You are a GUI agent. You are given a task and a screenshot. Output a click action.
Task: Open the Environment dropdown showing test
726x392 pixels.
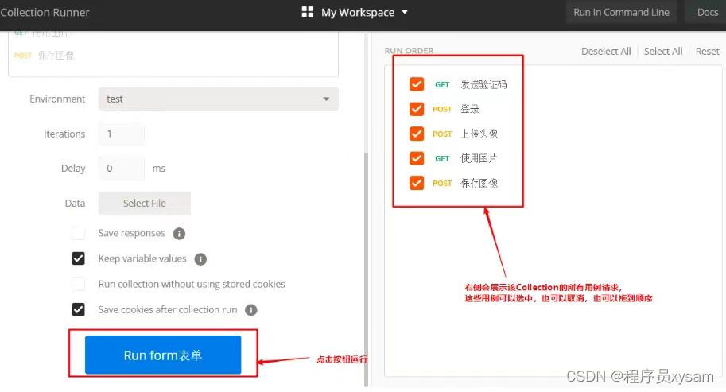(218, 99)
